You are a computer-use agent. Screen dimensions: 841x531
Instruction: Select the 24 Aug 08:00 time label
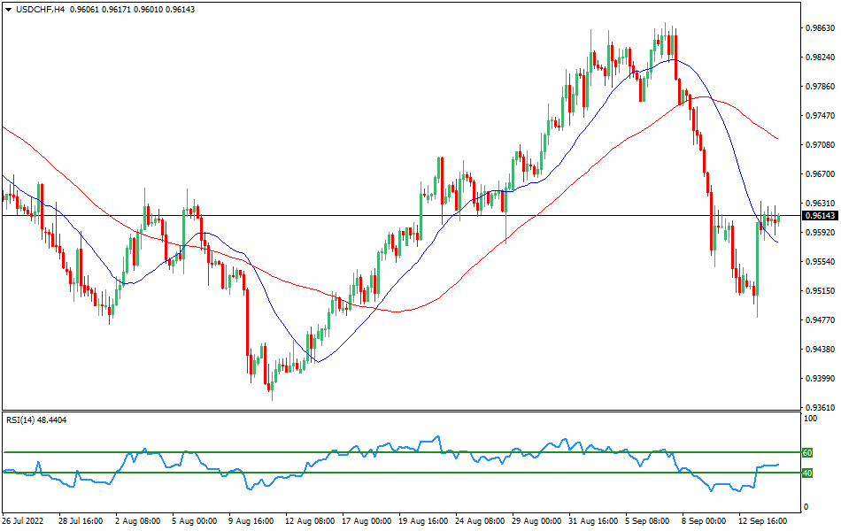pyautogui.click(x=479, y=522)
